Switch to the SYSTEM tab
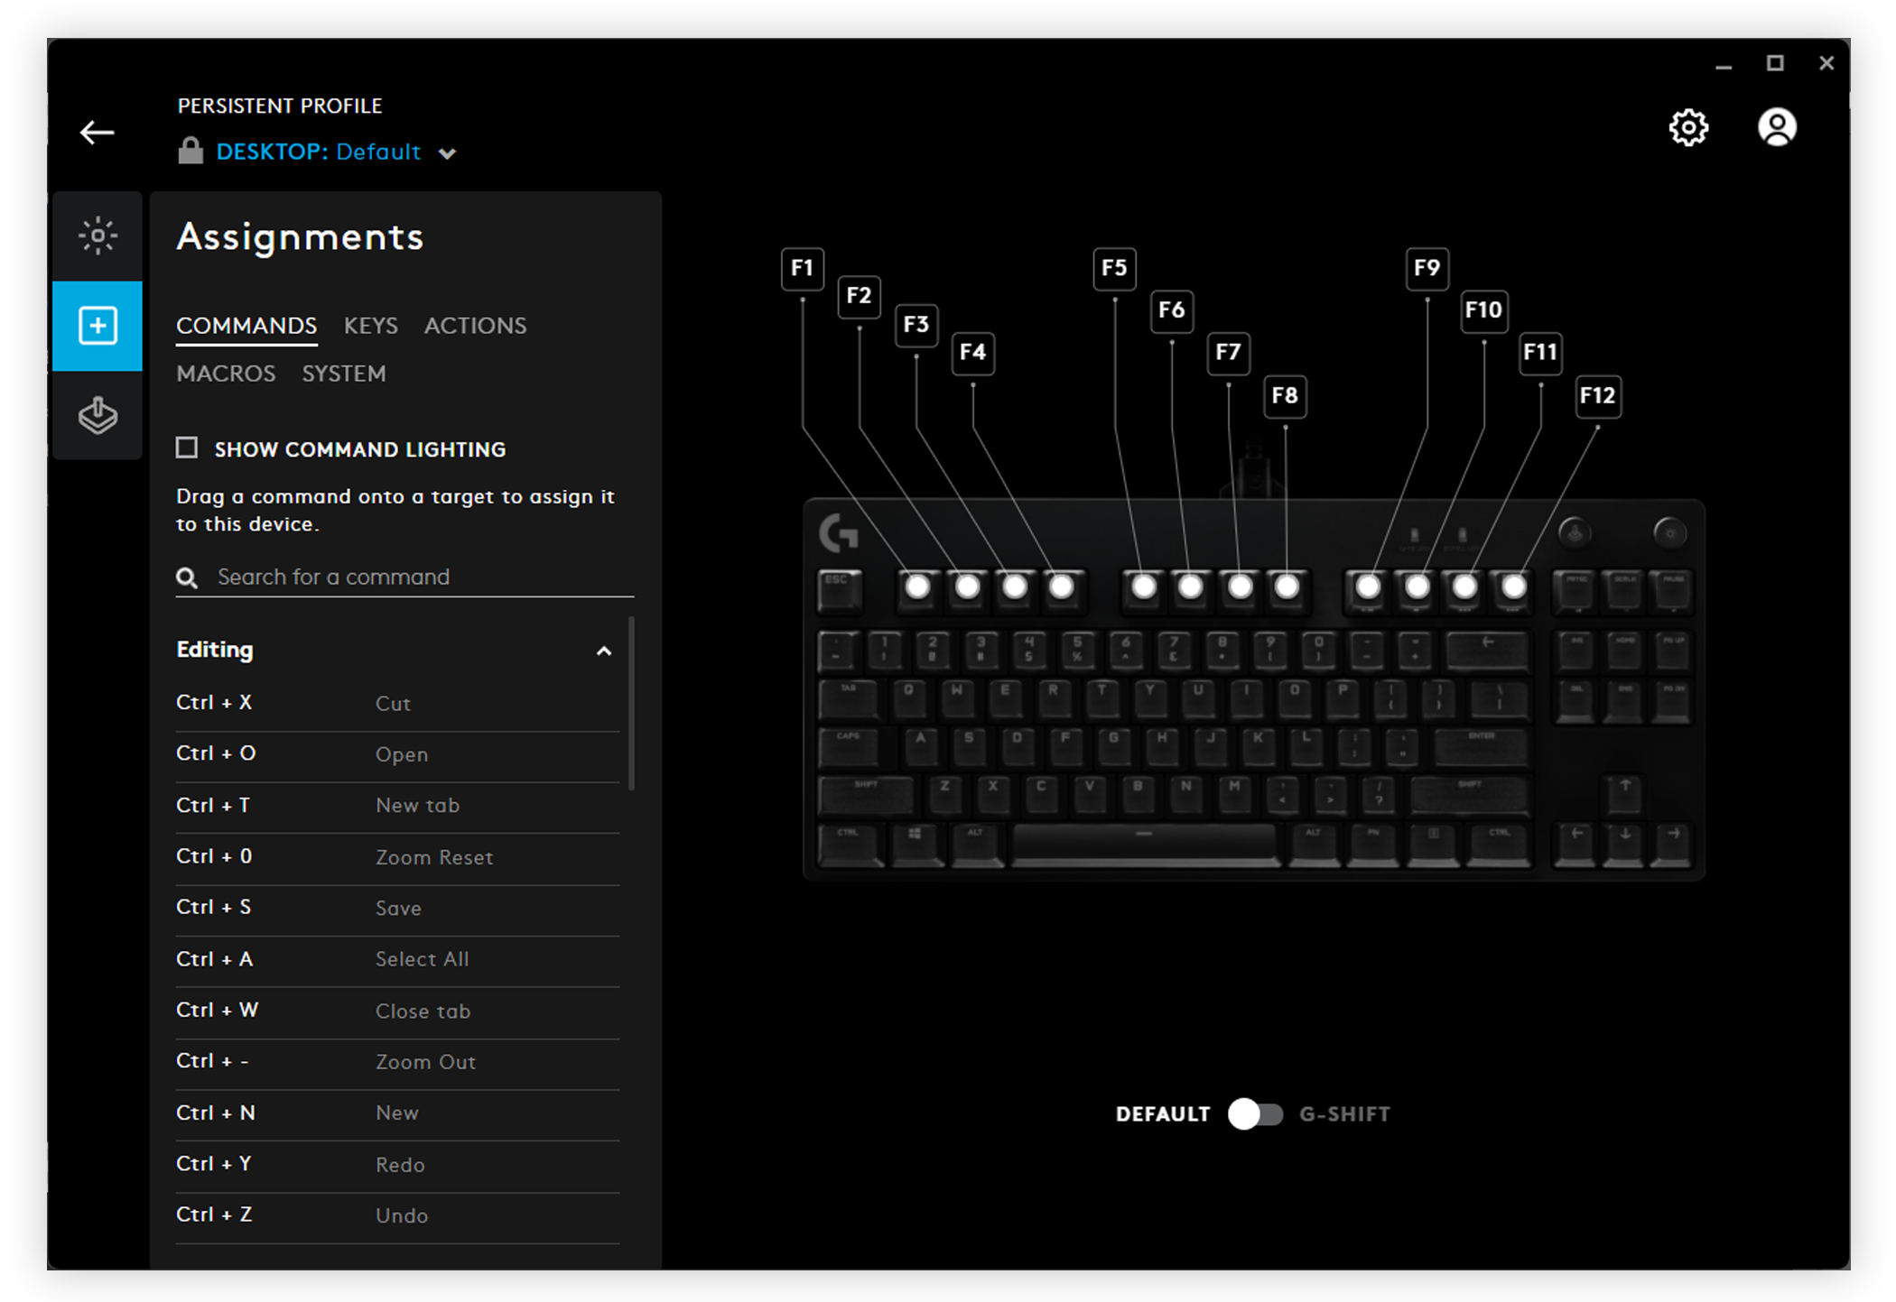Screen dimensions: 1896x1302 coord(343,374)
